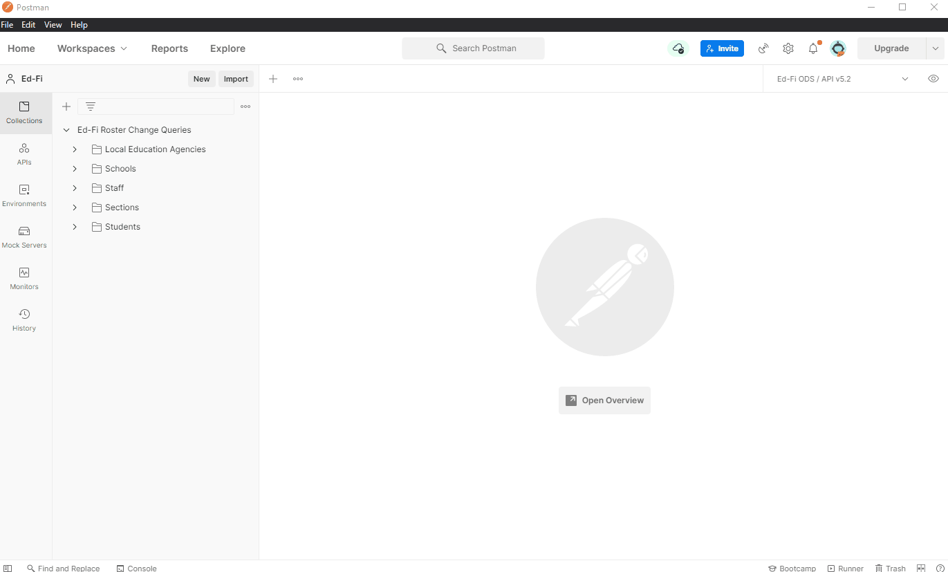Click the Search Postman field
This screenshot has height=572, width=948.
tap(473, 48)
